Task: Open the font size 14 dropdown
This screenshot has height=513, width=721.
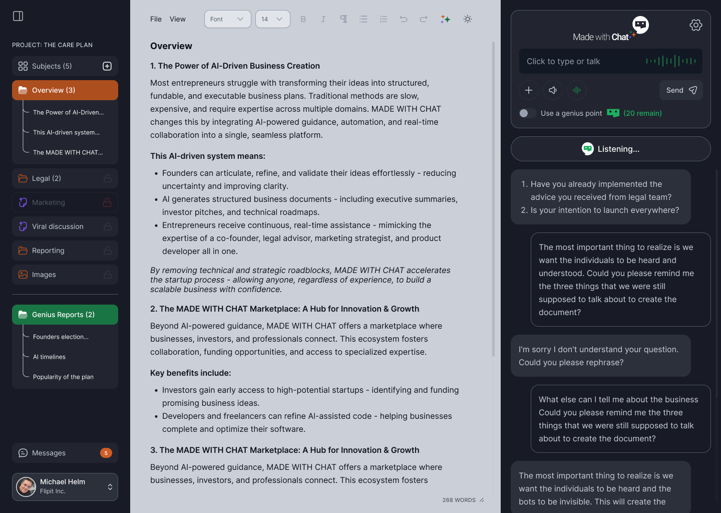Action: pyautogui.click(x=272, y=19)
